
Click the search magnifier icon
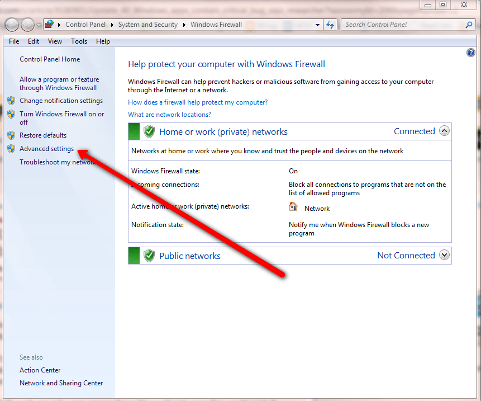469,25
